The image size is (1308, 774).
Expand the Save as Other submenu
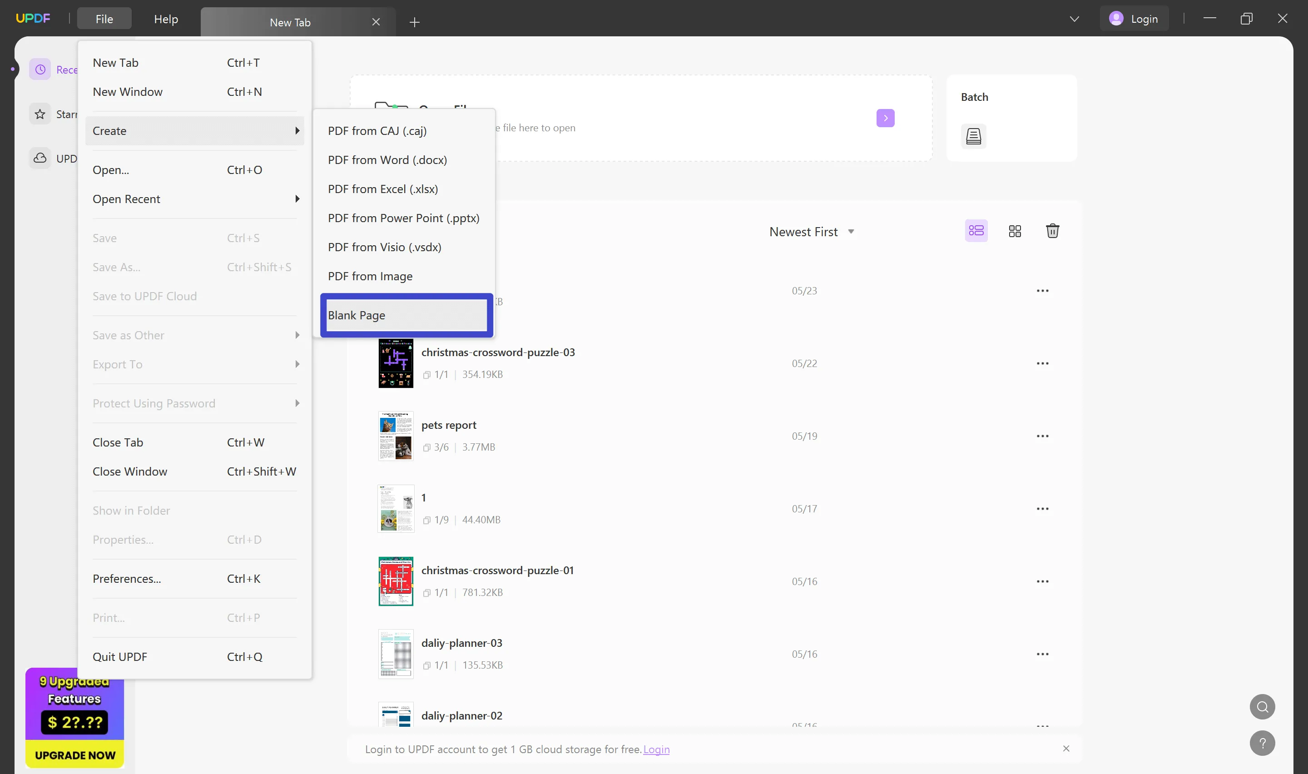196,334
